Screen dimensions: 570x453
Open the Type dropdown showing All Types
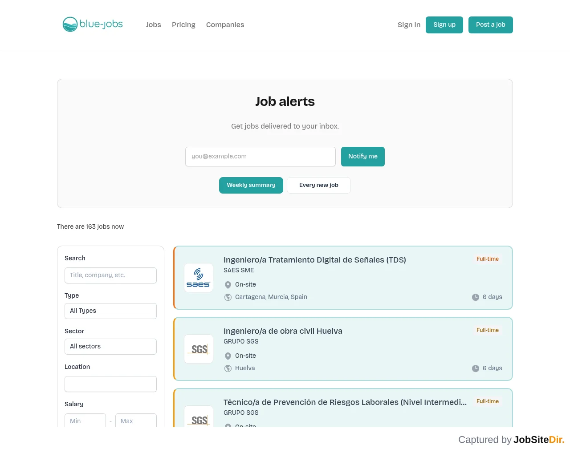tap(110, 311)
